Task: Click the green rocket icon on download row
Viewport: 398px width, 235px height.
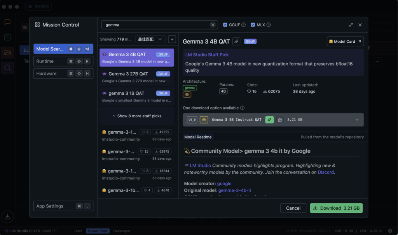Action: pyautogui.click(x=269, y=120)
